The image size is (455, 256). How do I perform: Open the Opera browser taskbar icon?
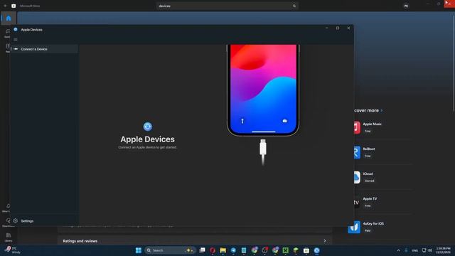tap(213, 250)
